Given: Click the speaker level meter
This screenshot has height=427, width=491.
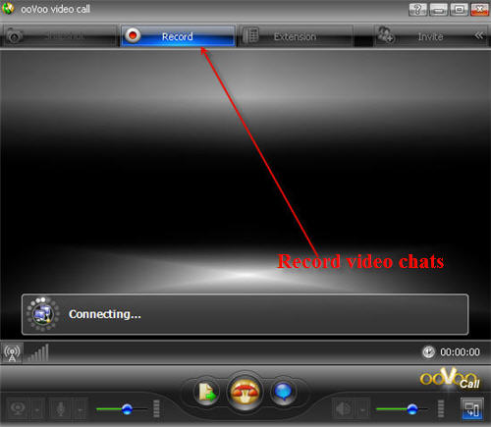Looking at the screenshot, I should click(x=441, y=408).
